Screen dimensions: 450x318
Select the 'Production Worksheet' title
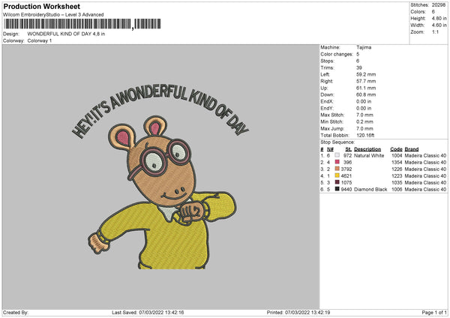[x=41, y=6]
